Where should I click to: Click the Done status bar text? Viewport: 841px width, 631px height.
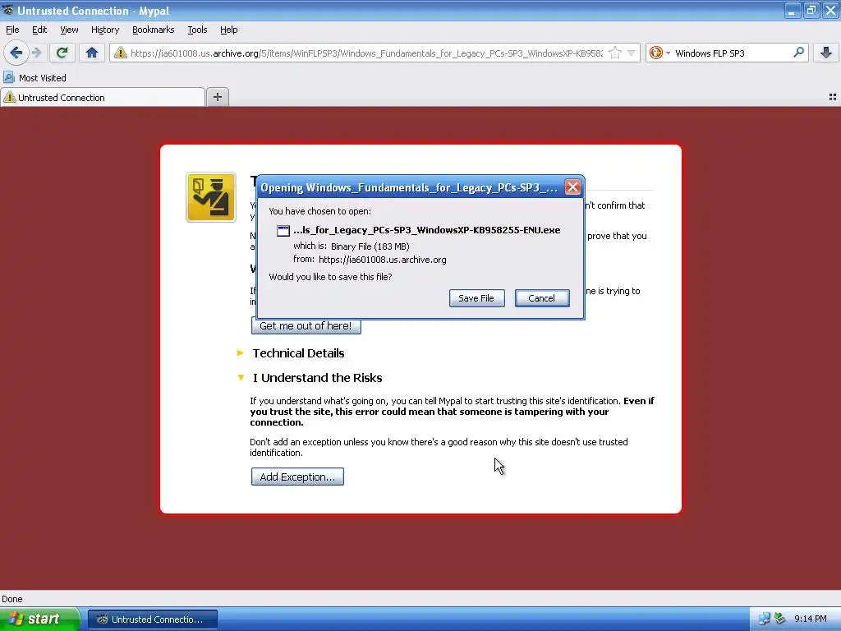(11, 599)
